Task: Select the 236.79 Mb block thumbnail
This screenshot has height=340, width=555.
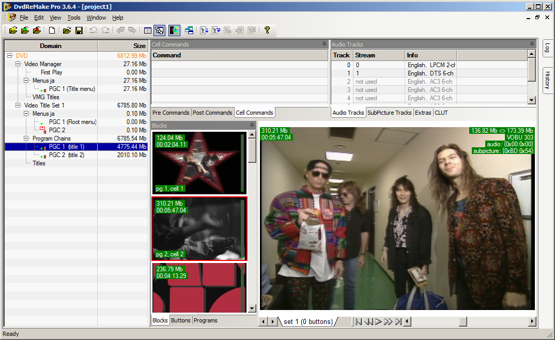Action: tap(199, 287)
